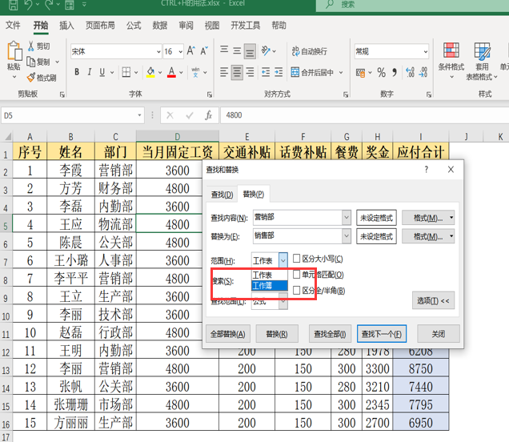Screen dimensions: 509x442
Task: Click the 查找全部 button
Action: point(330,334)
